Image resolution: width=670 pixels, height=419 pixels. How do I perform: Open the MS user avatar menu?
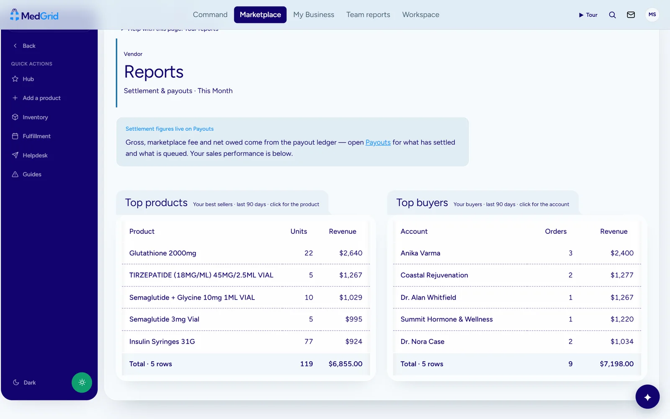tap(652, 15)
